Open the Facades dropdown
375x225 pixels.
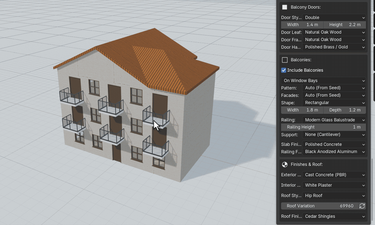(x=334, y=95)
